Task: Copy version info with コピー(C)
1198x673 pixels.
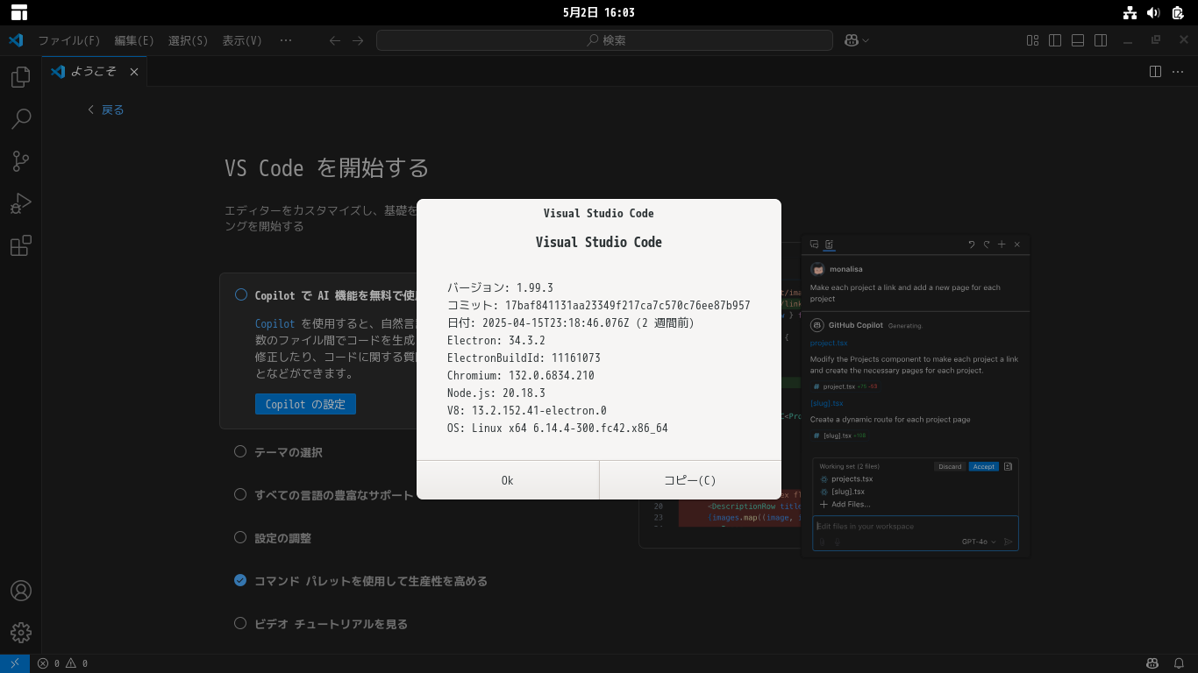Action: click(x=690, y=480)
